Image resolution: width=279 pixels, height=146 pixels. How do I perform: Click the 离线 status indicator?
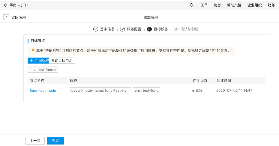[x=197, y=91]
